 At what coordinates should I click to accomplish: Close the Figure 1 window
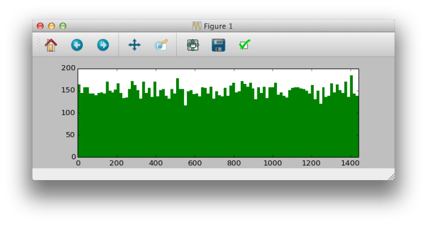click(41, 26)
